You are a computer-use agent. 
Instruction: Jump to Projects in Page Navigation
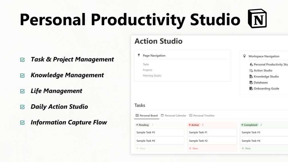pos(148,70)
